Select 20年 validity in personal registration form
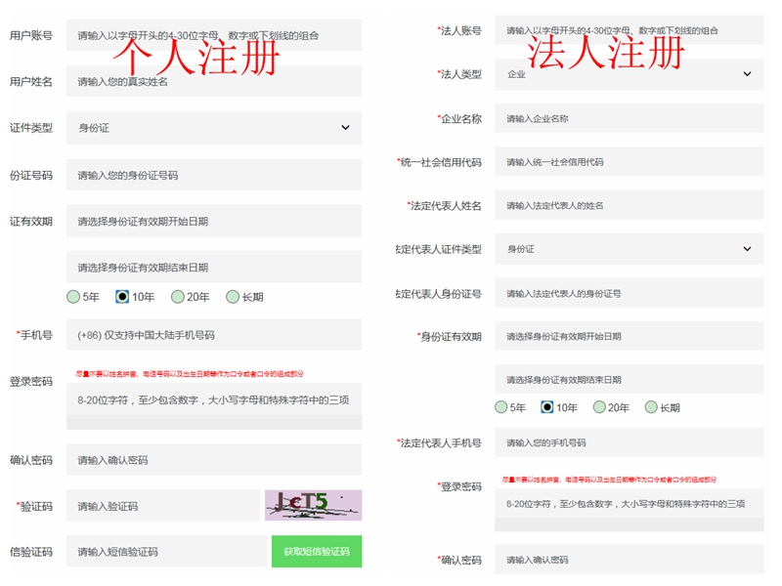This screenshot has width=782, height=586. (x=178, y=297)
